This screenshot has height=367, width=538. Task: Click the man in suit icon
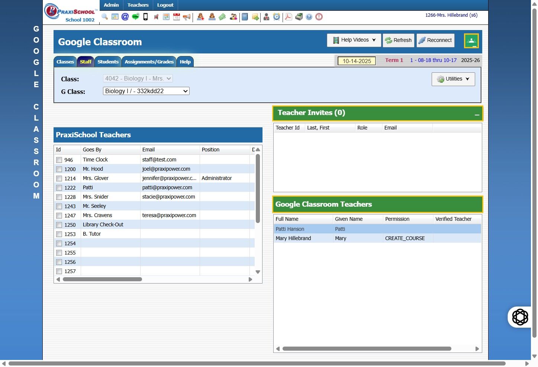click(x=267, y=17)
